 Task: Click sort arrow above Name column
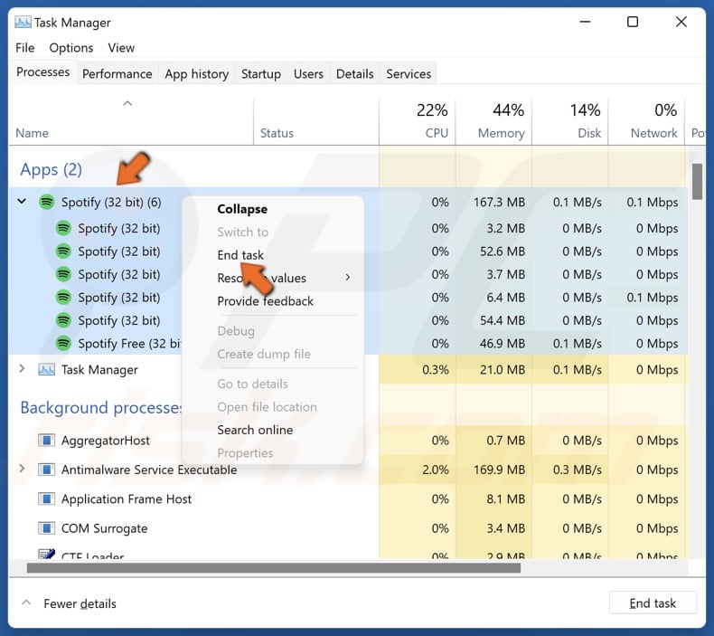click(x=127, y=103)
